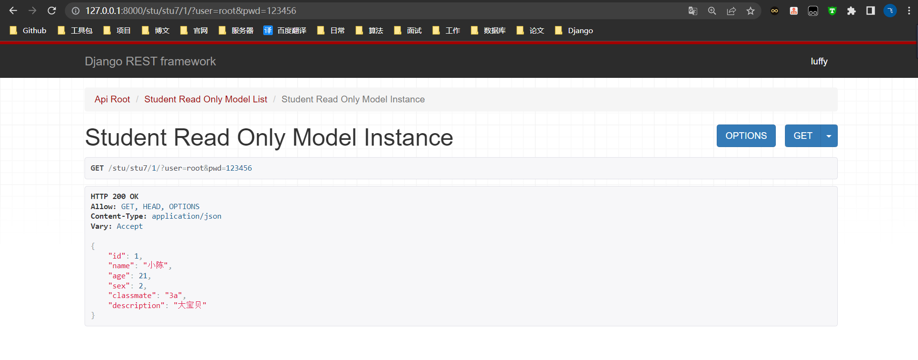Expand the GET format dropdown caret
The width and height of the screenshot is (918, 360).
pyautogui.click(x=829, y=136)
